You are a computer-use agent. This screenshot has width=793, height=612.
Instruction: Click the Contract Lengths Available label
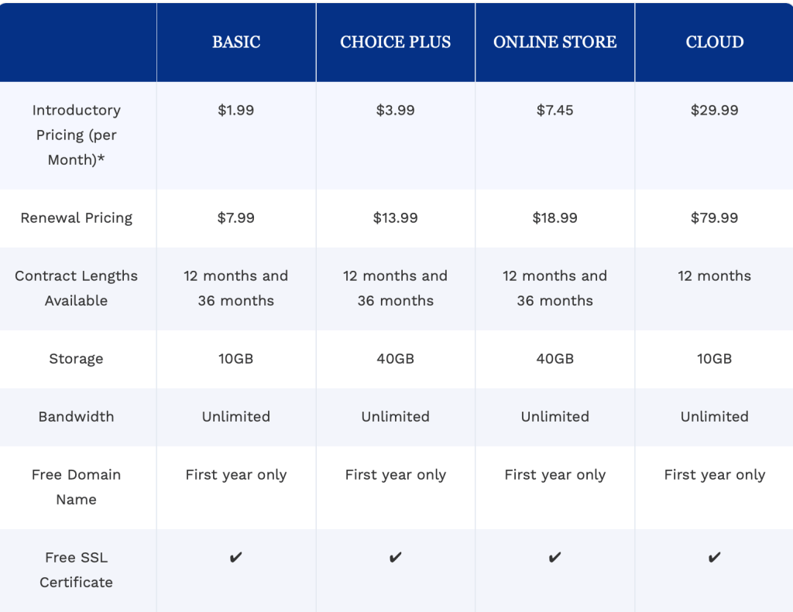[76, 288]
